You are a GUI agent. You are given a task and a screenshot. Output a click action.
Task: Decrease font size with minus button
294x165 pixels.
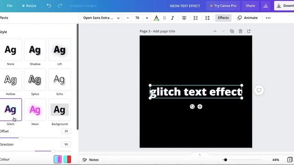click(128, 18)
